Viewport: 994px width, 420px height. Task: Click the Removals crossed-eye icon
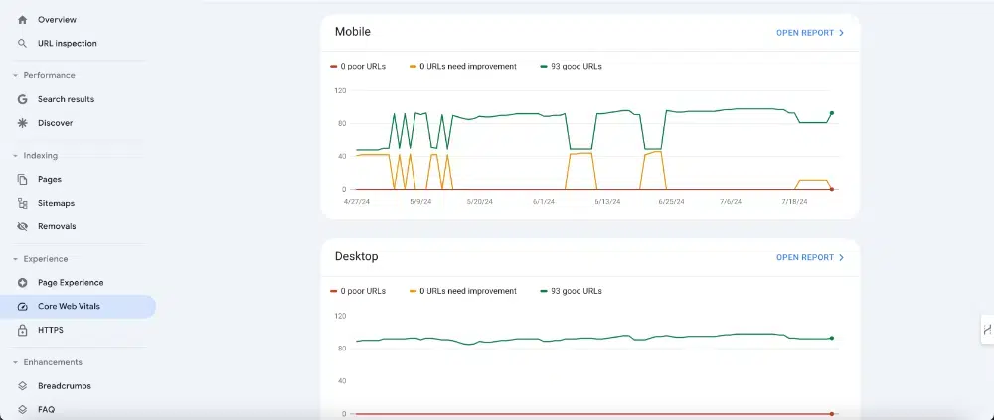pyautogui.click(x=23, y=226)
